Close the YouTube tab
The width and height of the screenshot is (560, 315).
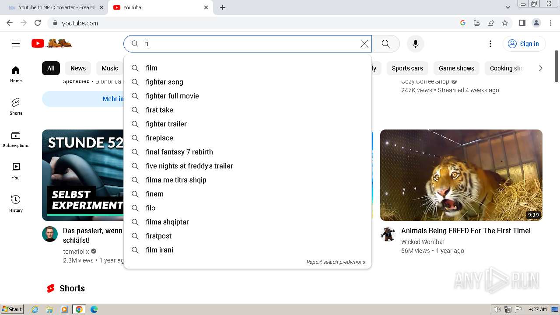(x=206, y=7)
